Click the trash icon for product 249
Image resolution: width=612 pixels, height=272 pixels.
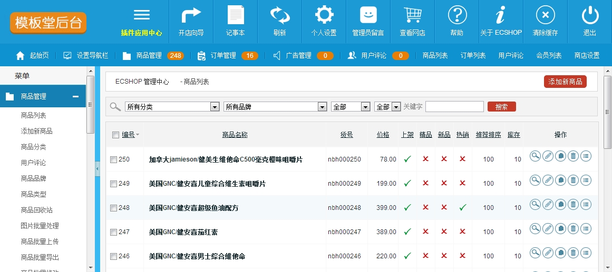pos(574,180)
